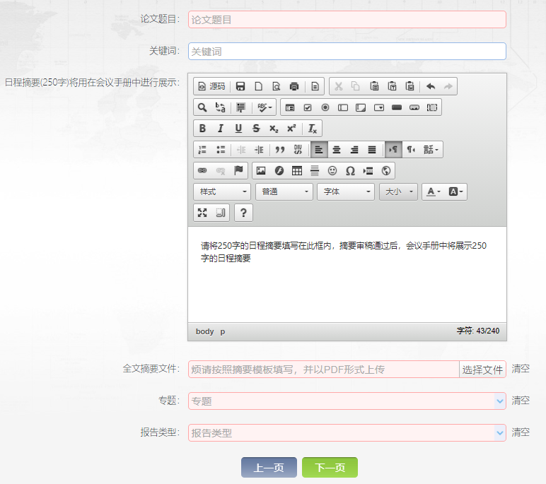Insert a text field form element
This screenshot has width=546, height=484.
click(343, 107)
